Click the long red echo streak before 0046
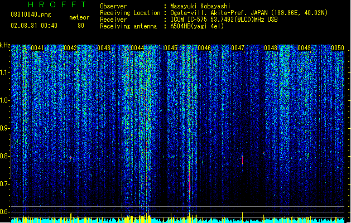The image size is (351, 223). [x=190, y=182]
